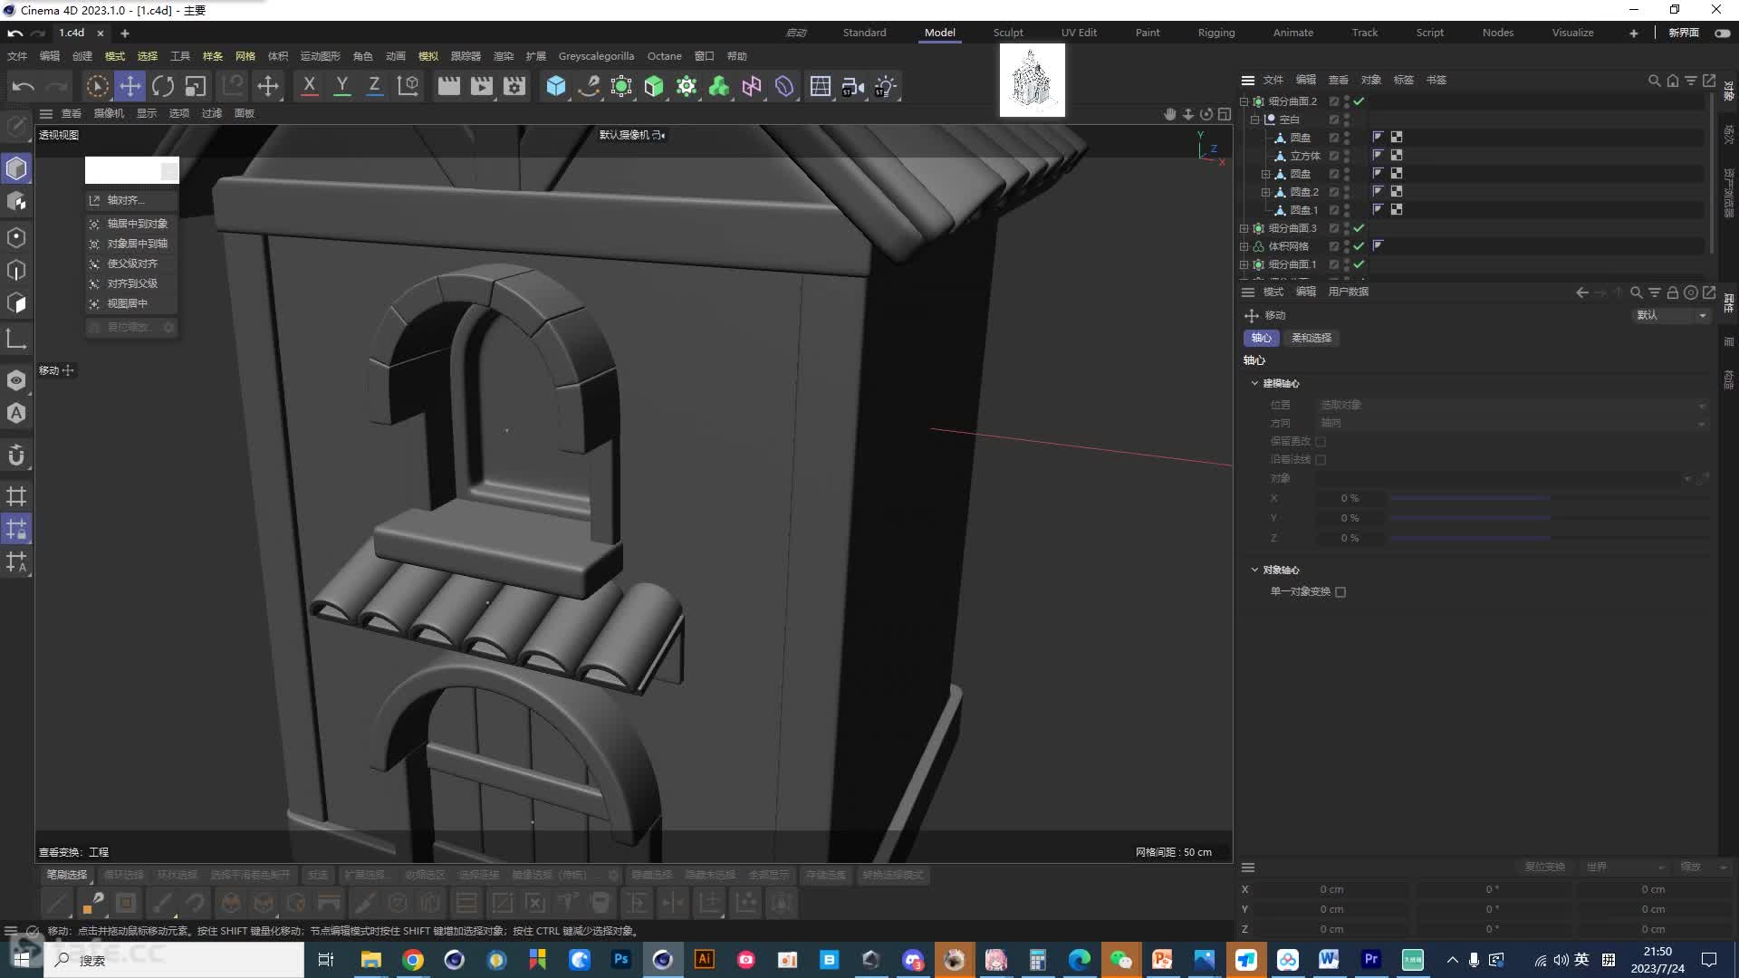Click the snap magnet icon in left sidebar

point(16,455)
